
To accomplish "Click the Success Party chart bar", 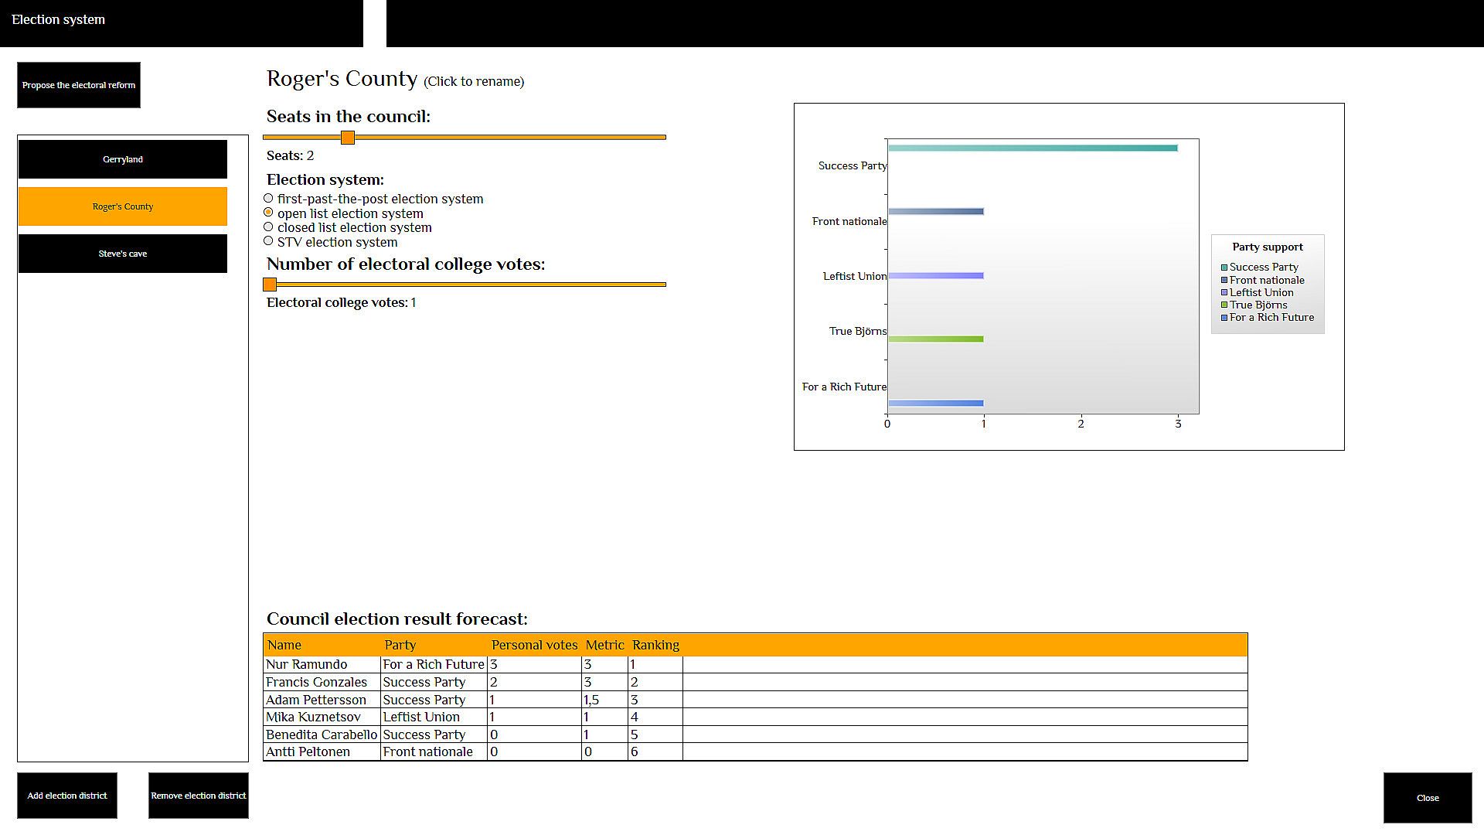I will point(1032,148).
